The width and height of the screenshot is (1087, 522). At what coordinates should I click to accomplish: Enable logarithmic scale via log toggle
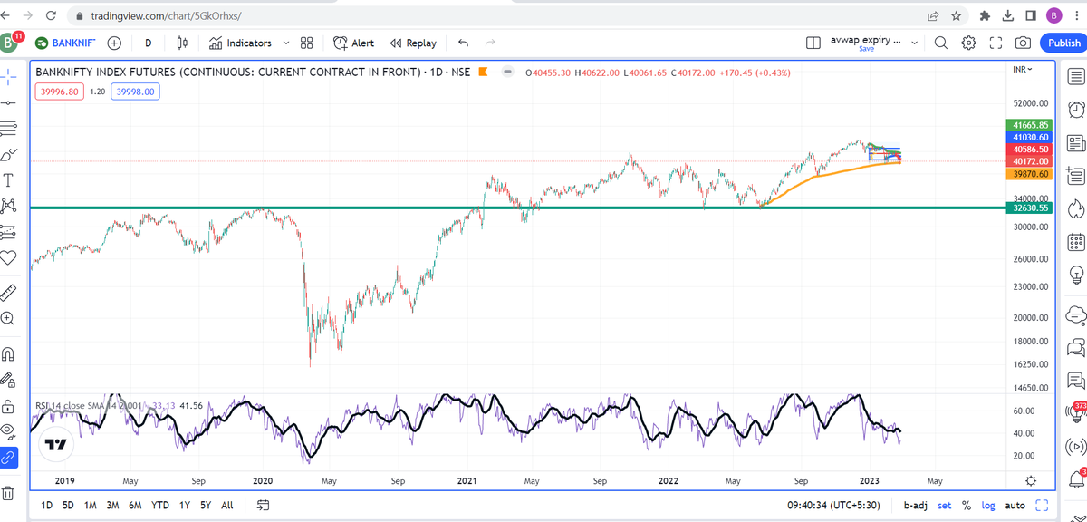coord(988,505)
